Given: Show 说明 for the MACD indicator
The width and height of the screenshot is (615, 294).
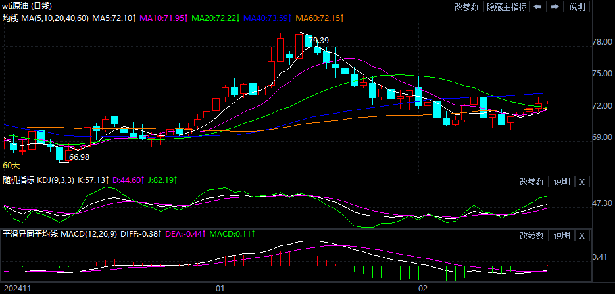Looking at the screenshot, I should (x=562, y=235).
